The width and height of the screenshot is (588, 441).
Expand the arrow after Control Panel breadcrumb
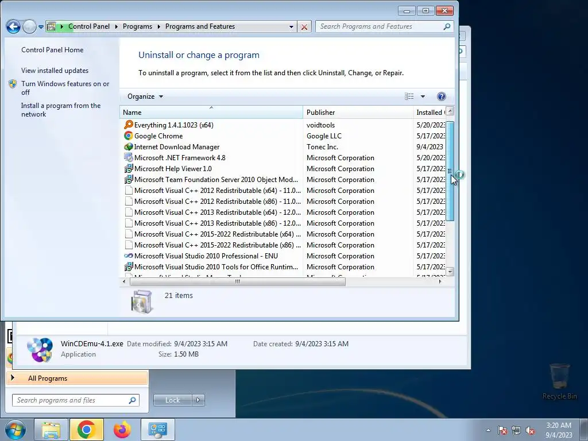(116, 26)
